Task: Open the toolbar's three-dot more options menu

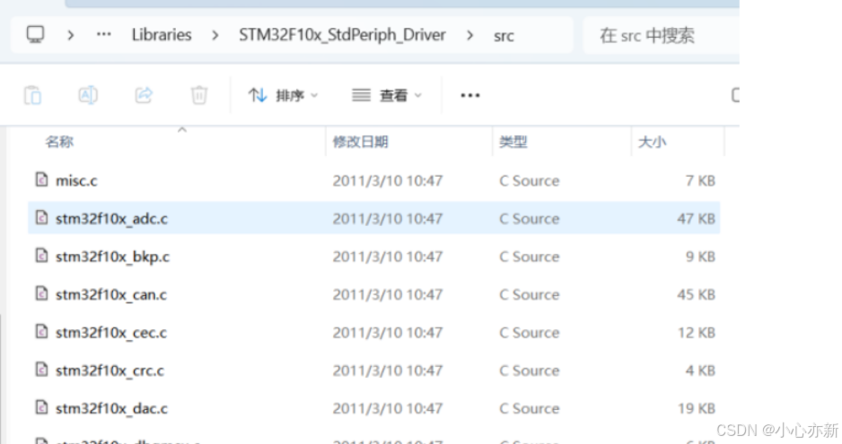Action: (469, 96)
